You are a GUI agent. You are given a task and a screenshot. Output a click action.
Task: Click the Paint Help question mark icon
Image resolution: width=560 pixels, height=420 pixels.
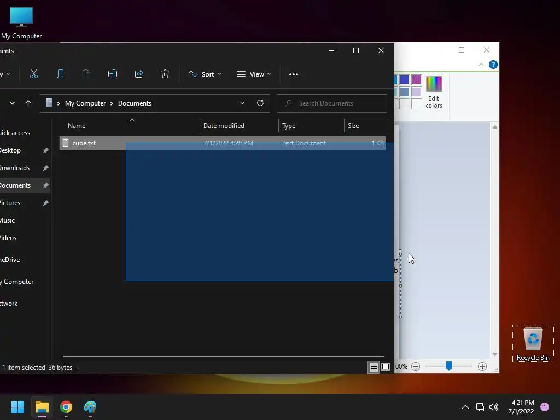493,65
